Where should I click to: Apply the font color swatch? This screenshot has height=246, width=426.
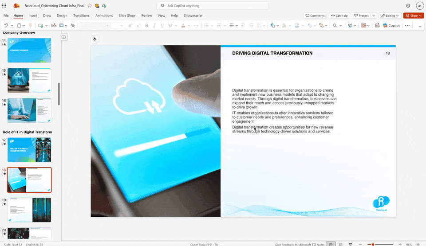(x=183, y=25)
